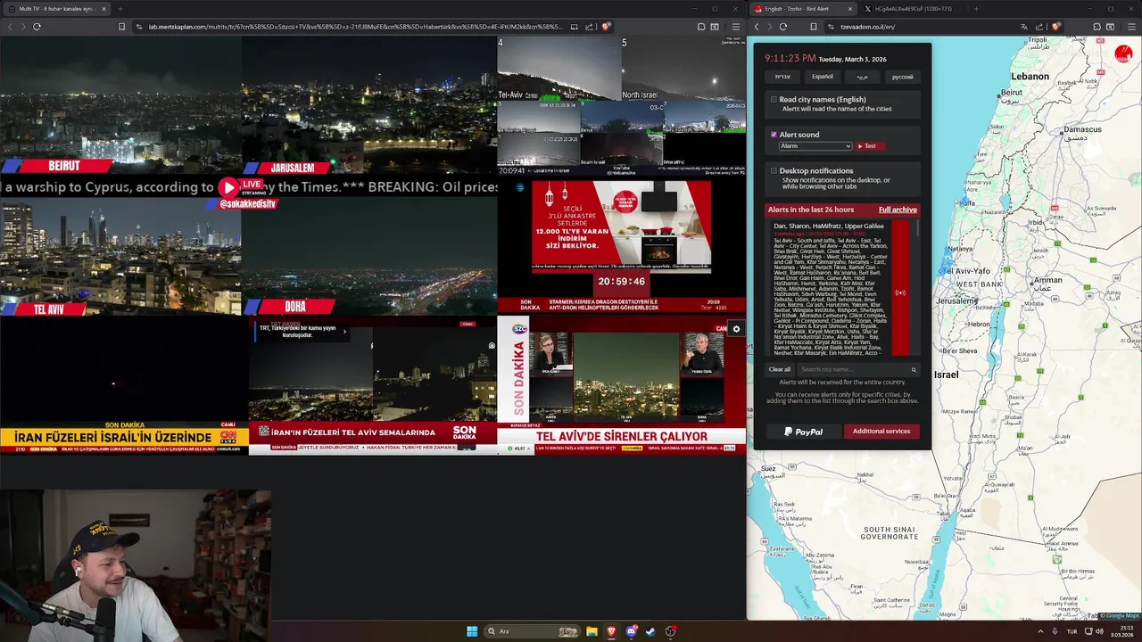1142x642 pixels.
Task: Go back in the Multi TV window
Action: (x=11, y=27)
